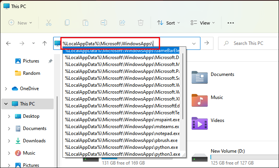Go back with the Back arrow
The width and height of the screenshot is (279, 168).
point(8,43)
